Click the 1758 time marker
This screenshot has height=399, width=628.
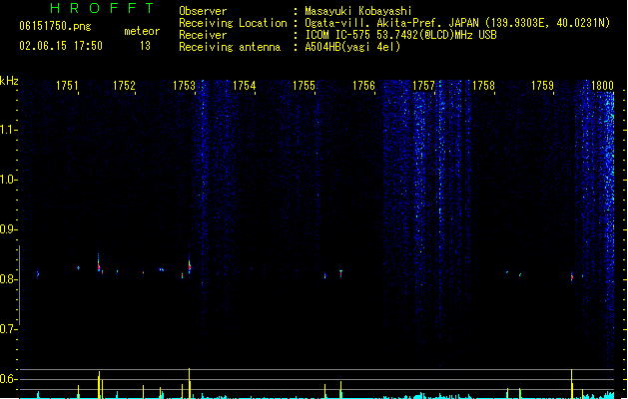pos(483,86)
